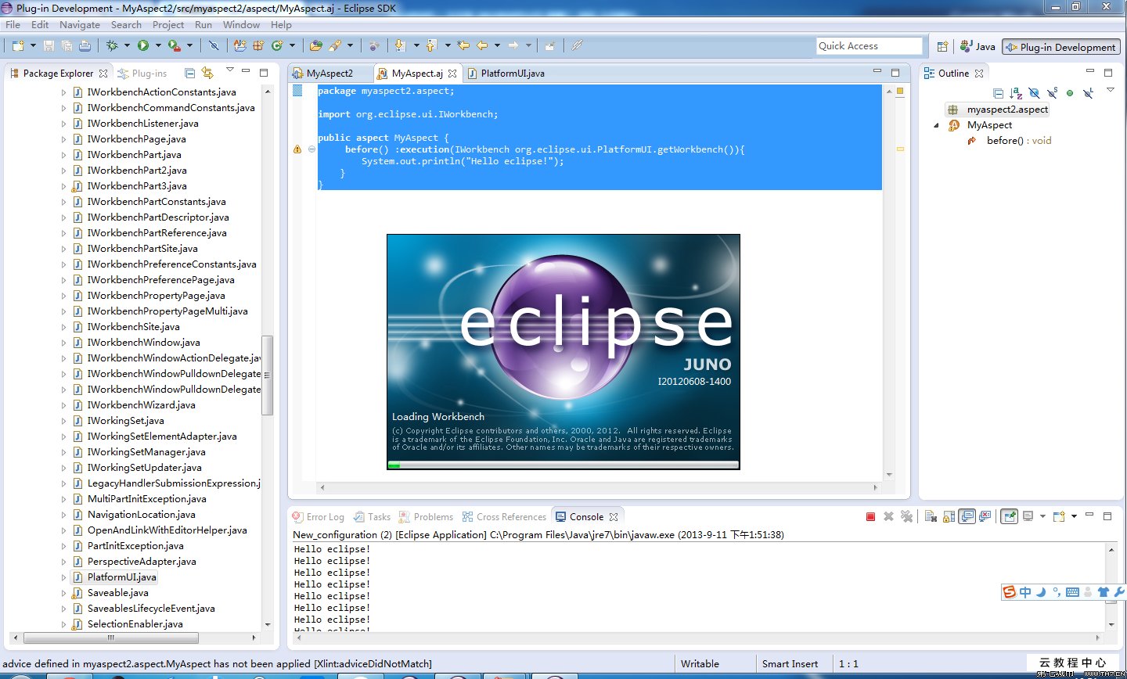
Task: Select Saveable.java in Package Explorer
Action: (117, 593)
